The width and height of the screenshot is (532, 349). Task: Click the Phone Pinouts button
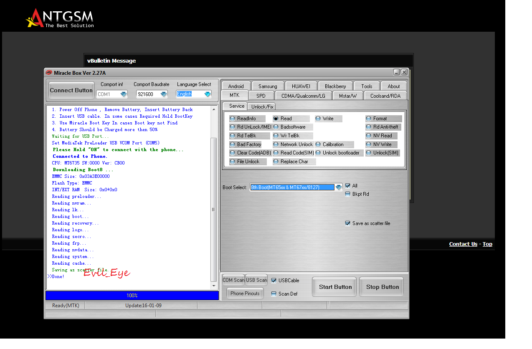(245, 293)
